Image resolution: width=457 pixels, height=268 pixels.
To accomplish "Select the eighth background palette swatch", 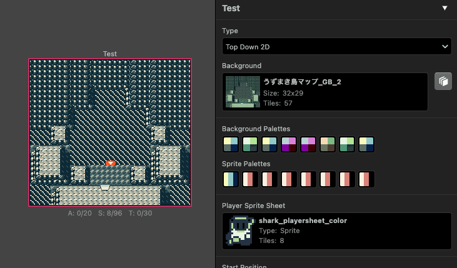I will click(x=366, y=144).
